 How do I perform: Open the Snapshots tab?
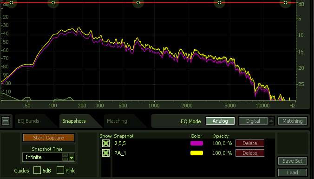[74, 121]
